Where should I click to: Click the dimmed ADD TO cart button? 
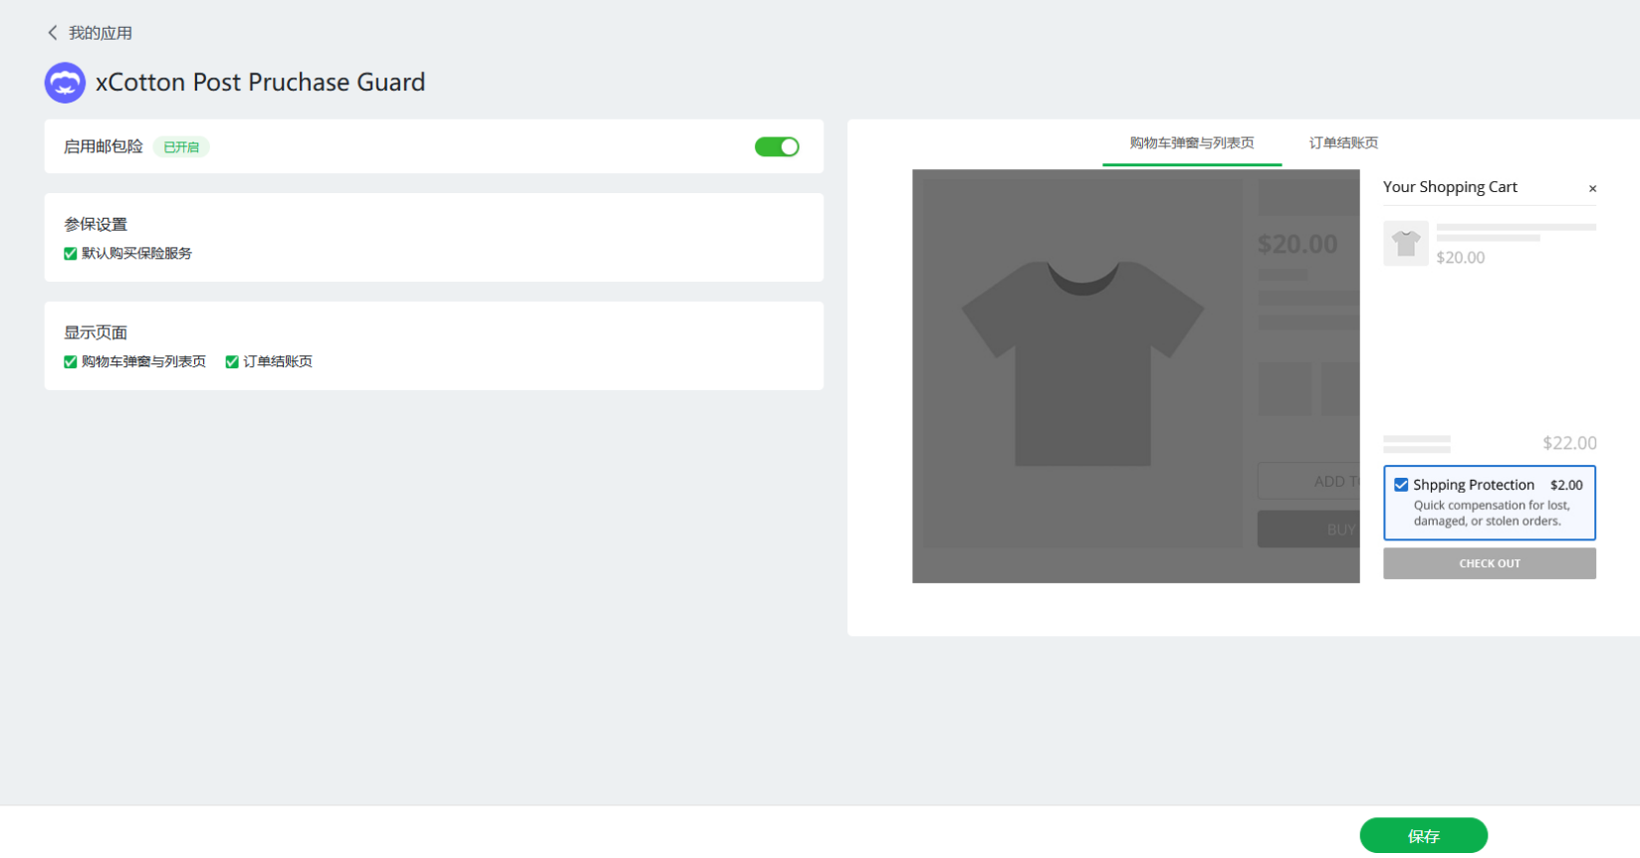pyautogui.click(x=1309, y=481)
